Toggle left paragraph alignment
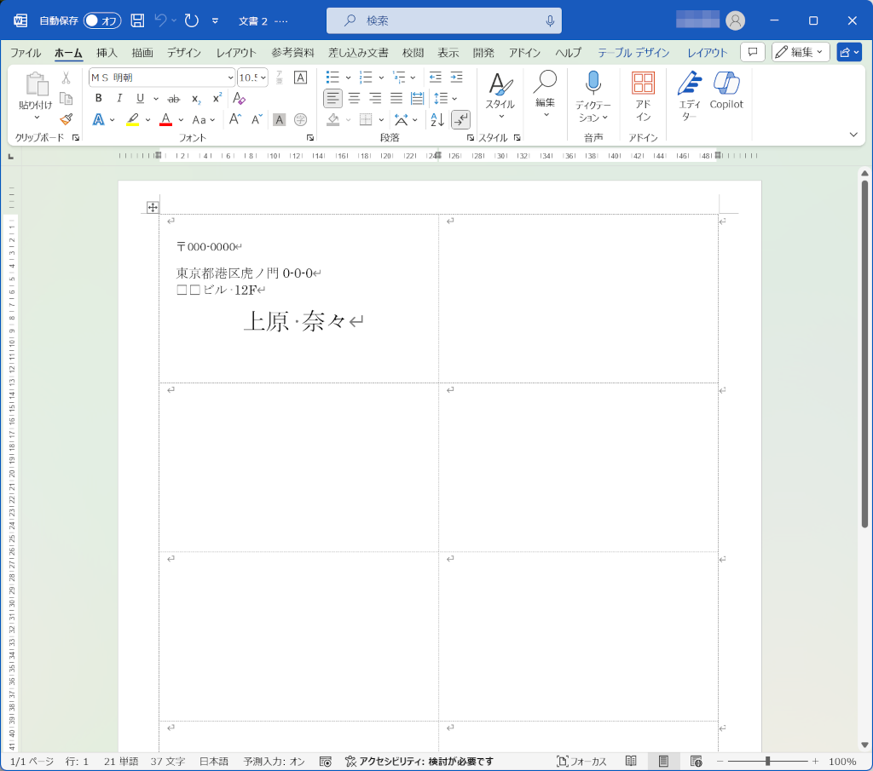873x771 pixels. click(333, 99)
